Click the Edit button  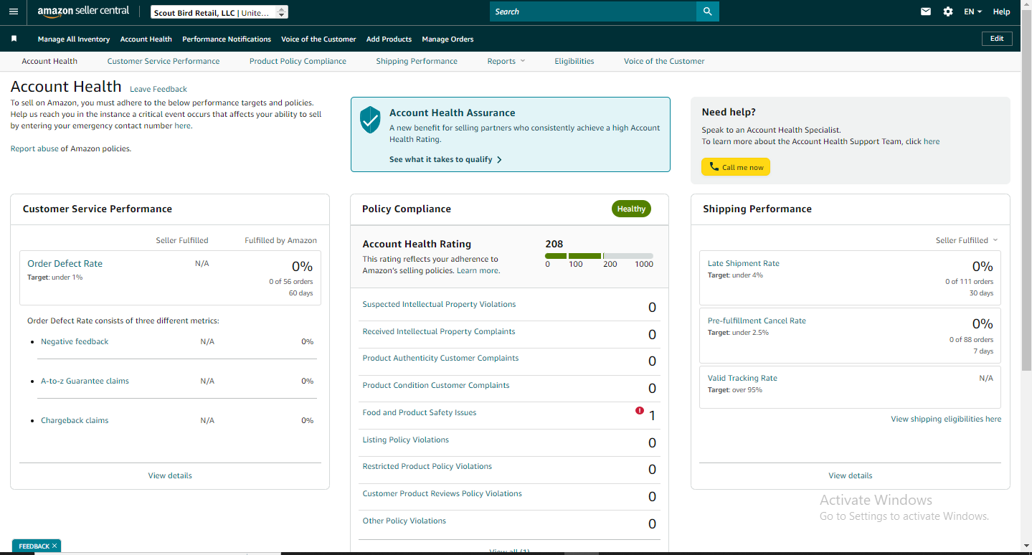coord(997,39)
